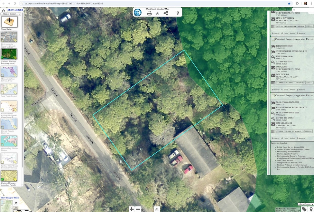314x212 pixels.
Task: Enable the Mitigation Bank Service Areas layer
Action: [2, 75]
